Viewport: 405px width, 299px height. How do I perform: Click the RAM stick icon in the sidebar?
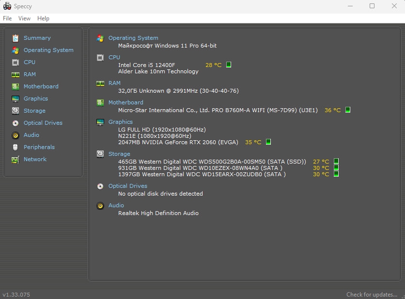[16, 75]
